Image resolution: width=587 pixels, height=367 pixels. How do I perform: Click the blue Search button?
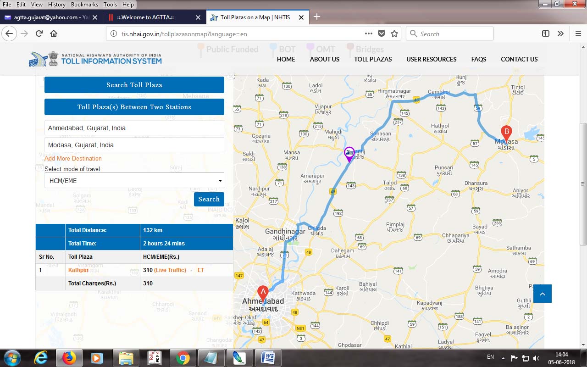click(x=209, y=199)
